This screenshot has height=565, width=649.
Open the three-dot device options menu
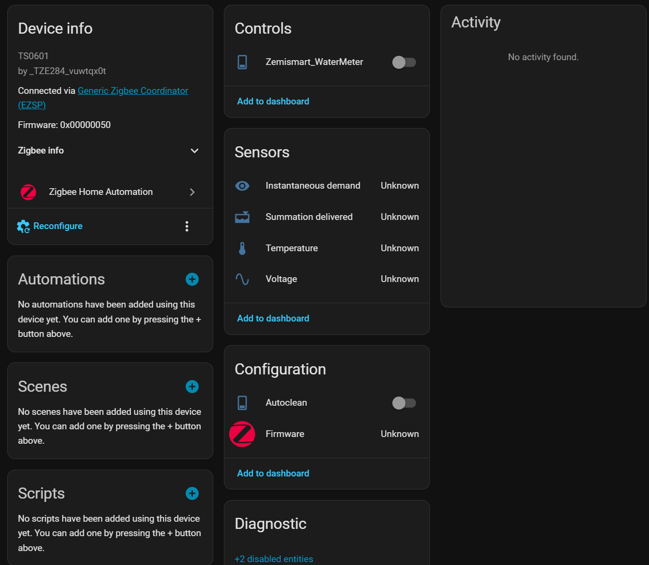(x=187, y=226)
